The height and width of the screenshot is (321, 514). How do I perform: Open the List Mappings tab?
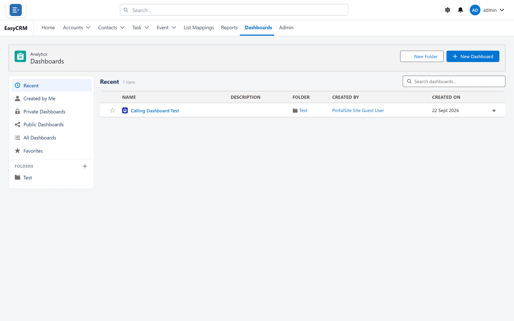click(x=199, y=27)
